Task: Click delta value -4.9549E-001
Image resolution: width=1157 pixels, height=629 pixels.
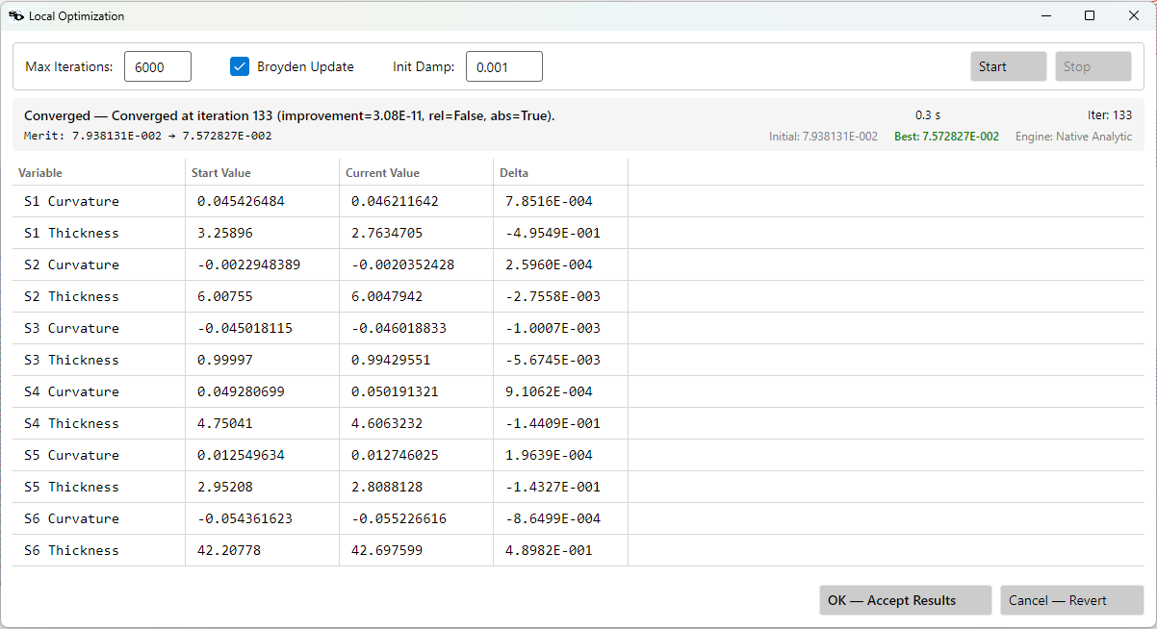Action: click(553, 233)
